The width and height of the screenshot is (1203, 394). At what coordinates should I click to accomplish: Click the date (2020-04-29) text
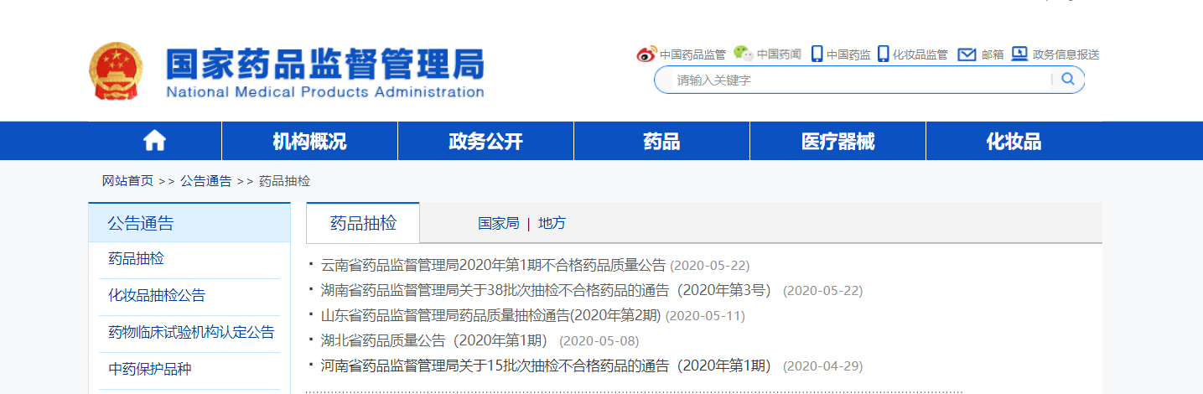point(822,366)
